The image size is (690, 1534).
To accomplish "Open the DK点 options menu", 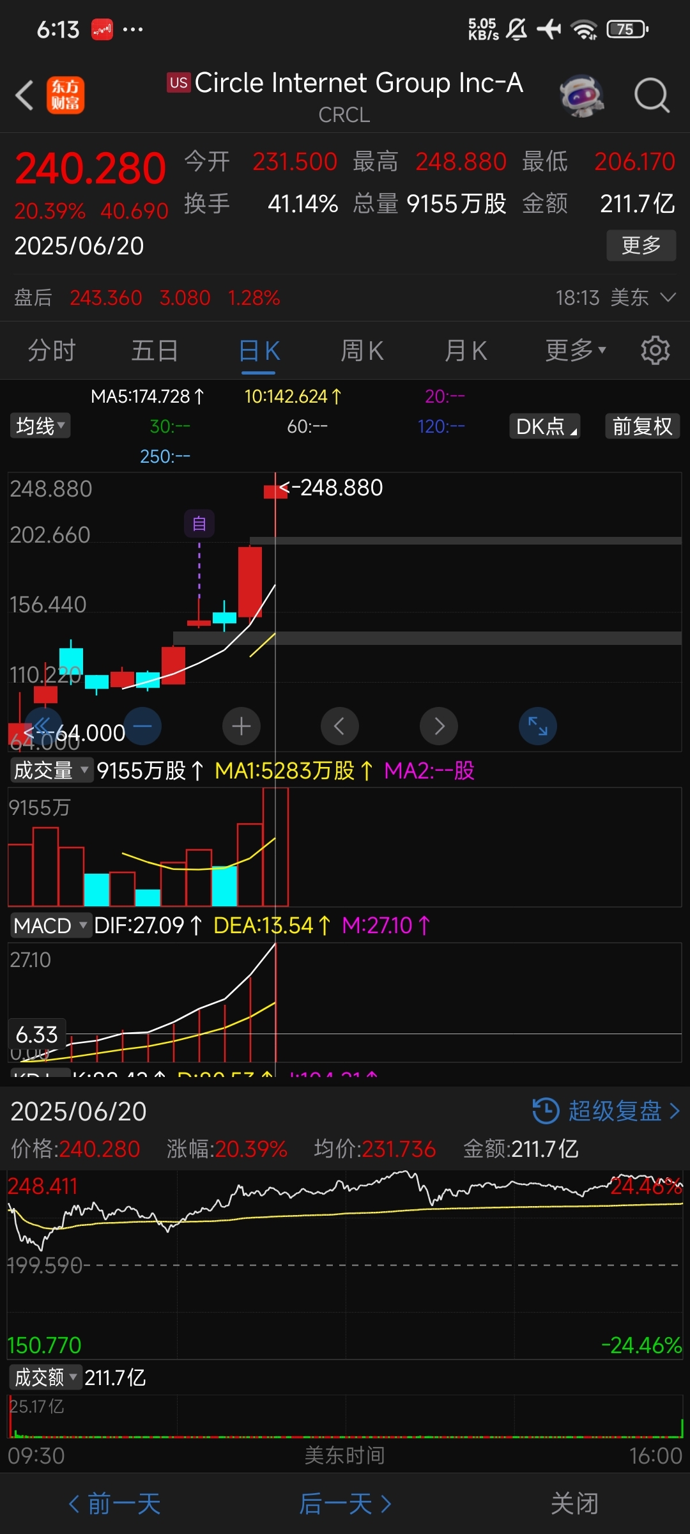I will pos(545,426).
